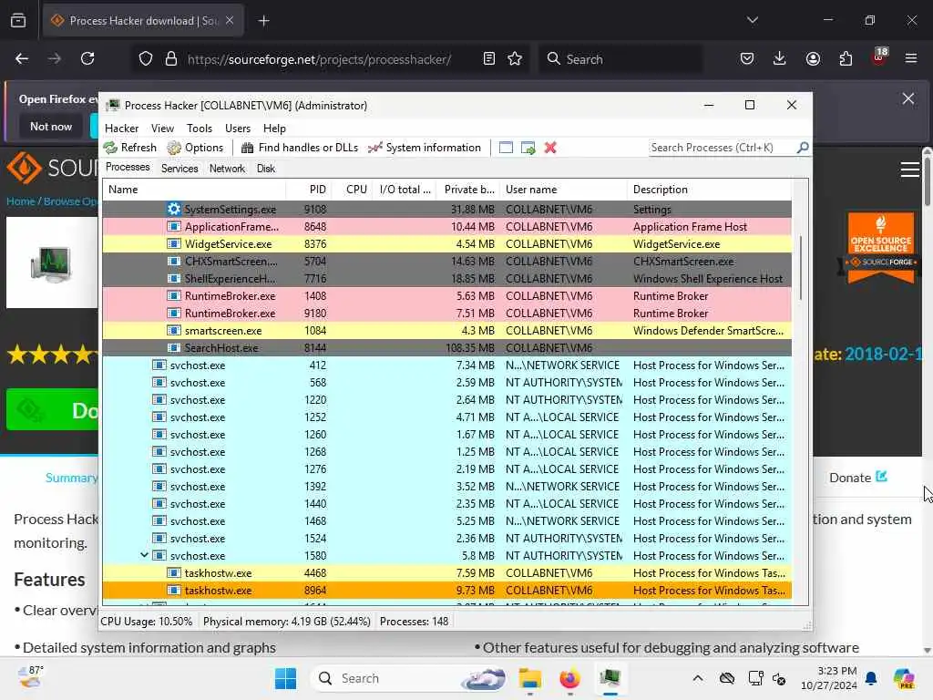Open a new Firefox tab
933x700 pixels.
point(263,21)
